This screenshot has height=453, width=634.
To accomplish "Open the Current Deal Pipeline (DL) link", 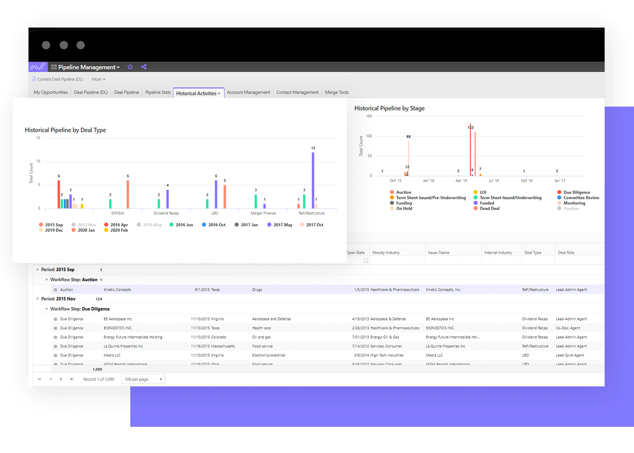I will coord(60,79).
